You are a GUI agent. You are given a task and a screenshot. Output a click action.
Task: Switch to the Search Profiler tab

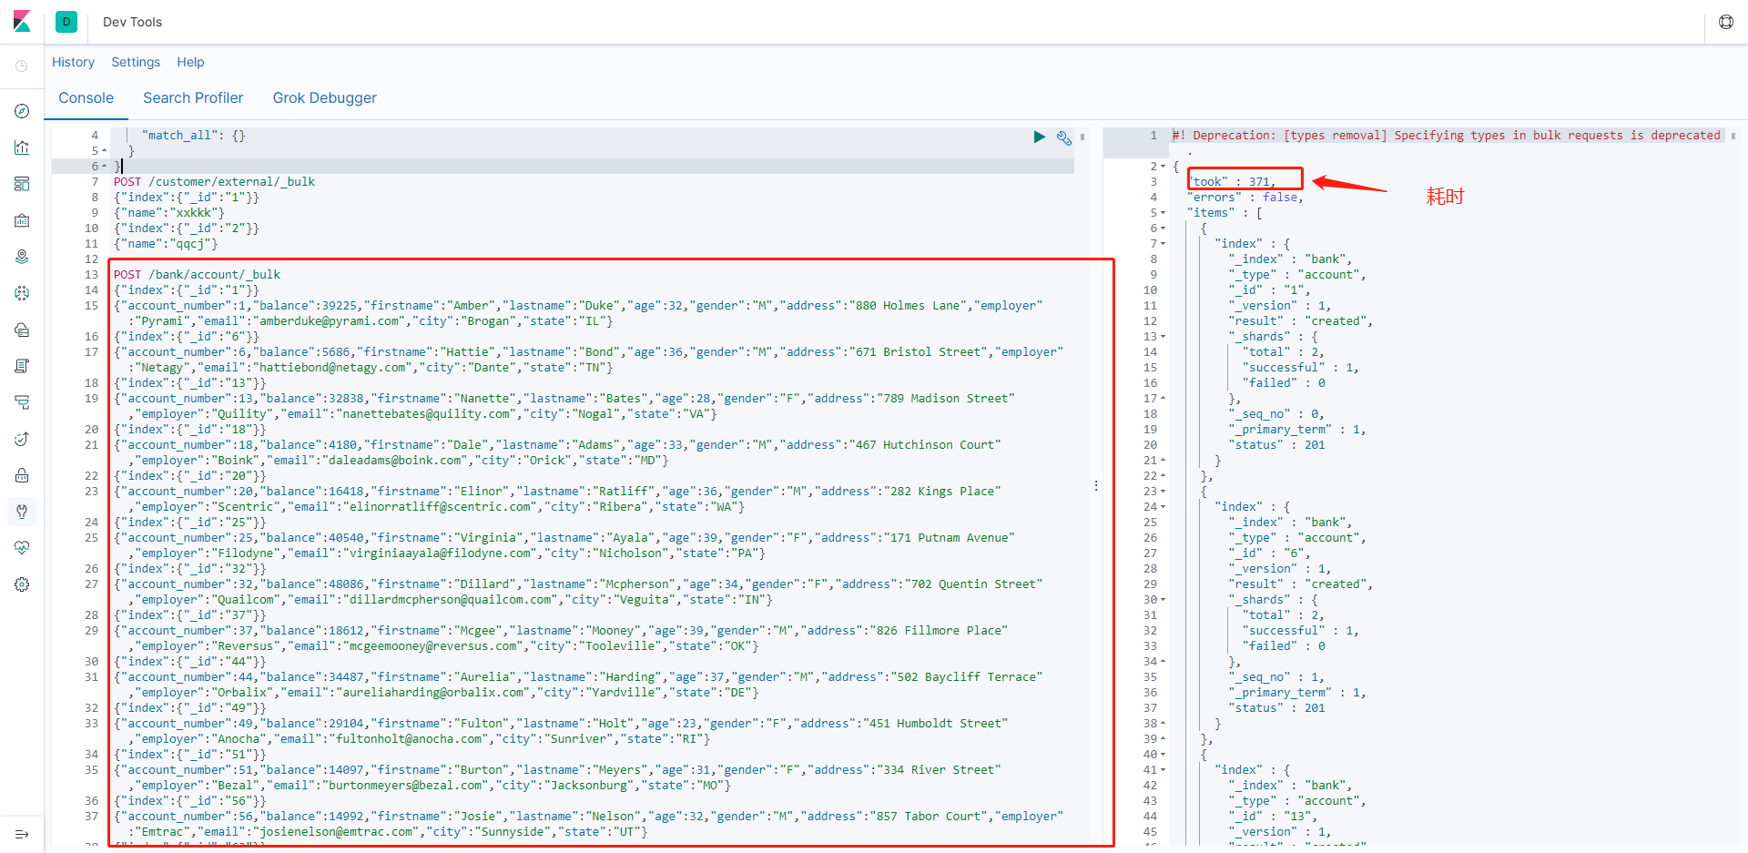tap(193, 97)
